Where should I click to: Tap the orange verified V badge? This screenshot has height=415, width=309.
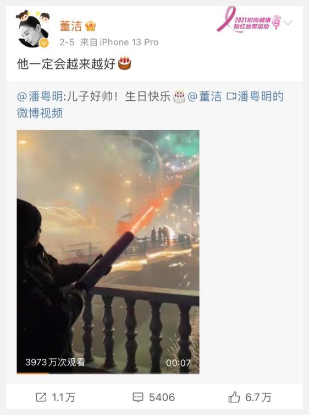[44, 43]
